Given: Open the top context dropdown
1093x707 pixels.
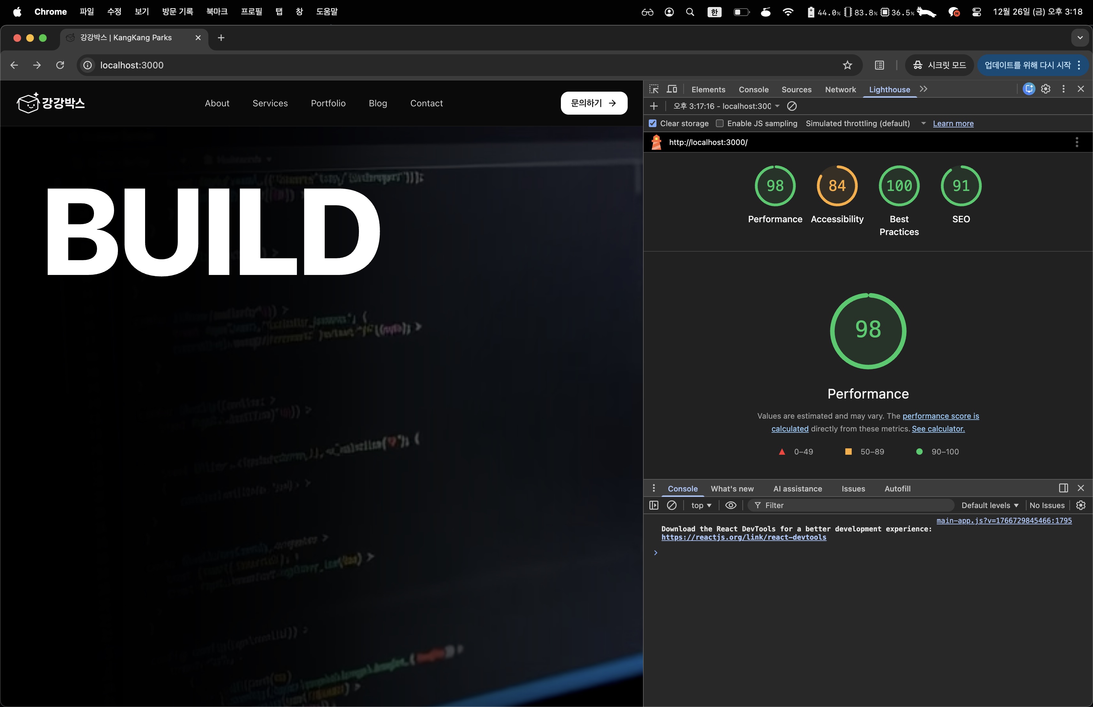Looking at the screenshot, I should tap(701, 505).
